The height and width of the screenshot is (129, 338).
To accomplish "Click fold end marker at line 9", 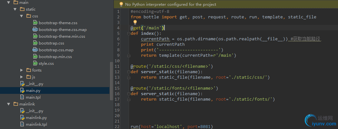I will click(x=129, y=55).
